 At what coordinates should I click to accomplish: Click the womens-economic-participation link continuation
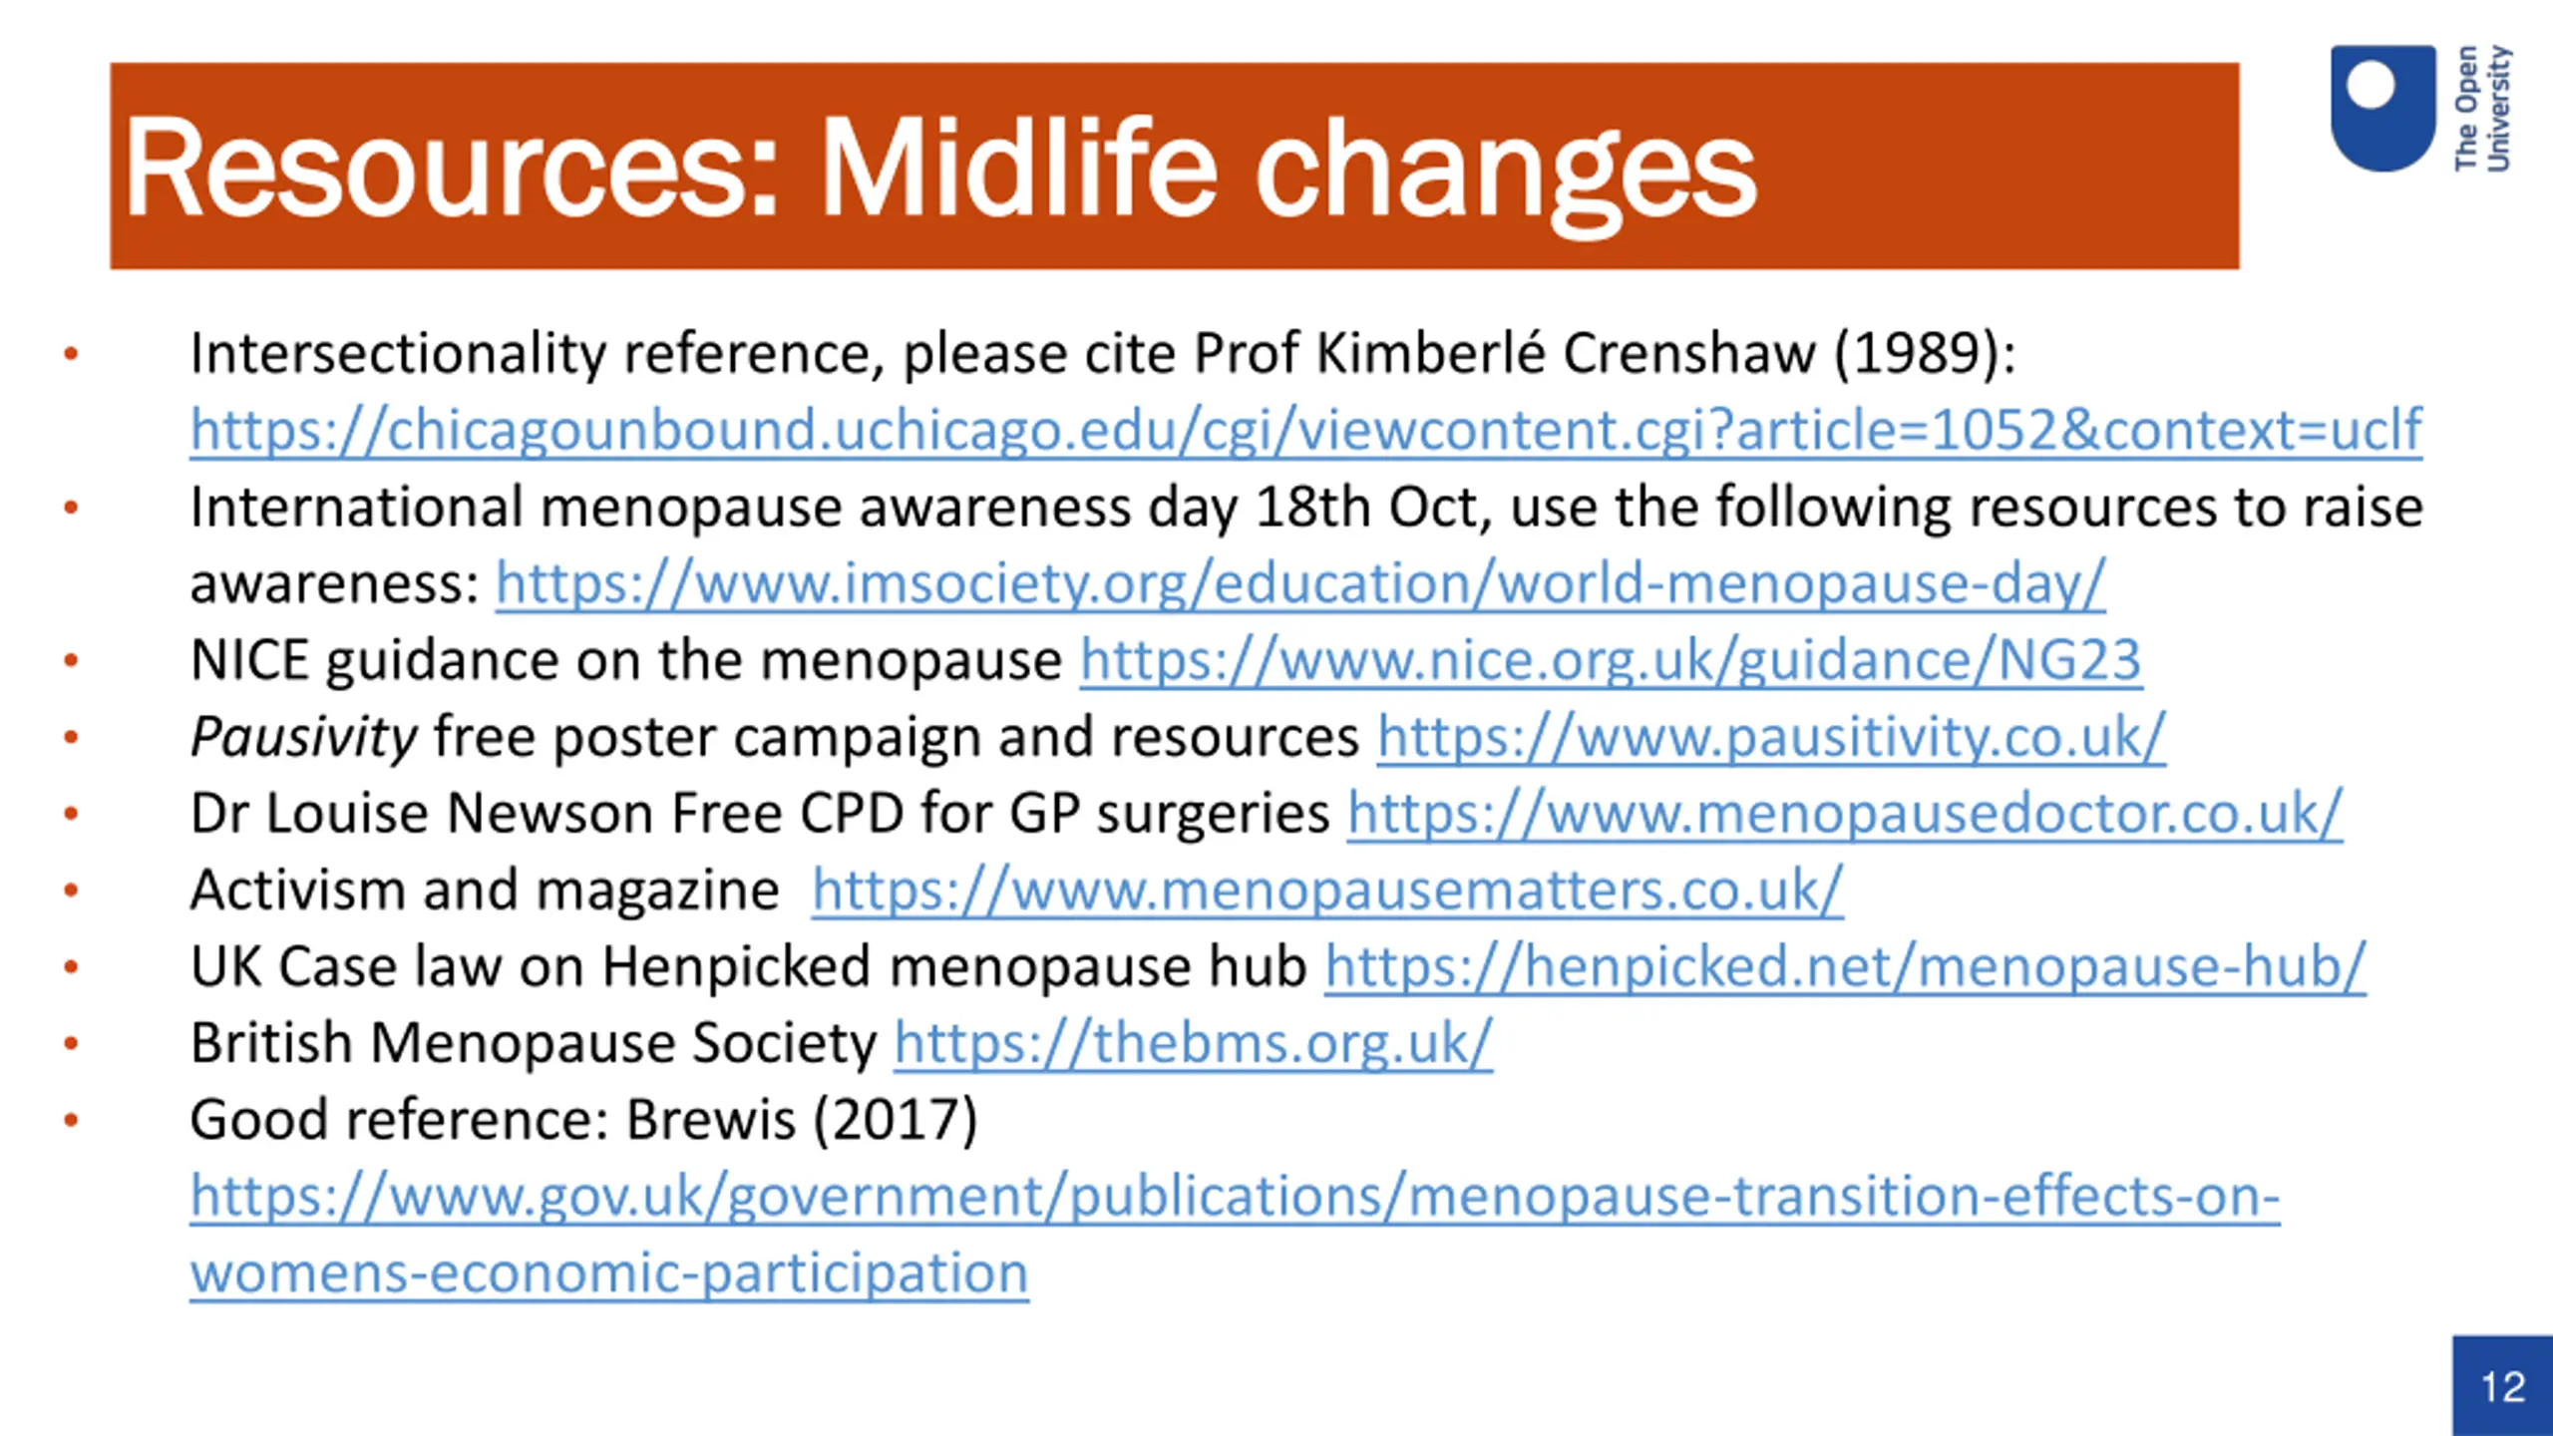[609, 1273]
